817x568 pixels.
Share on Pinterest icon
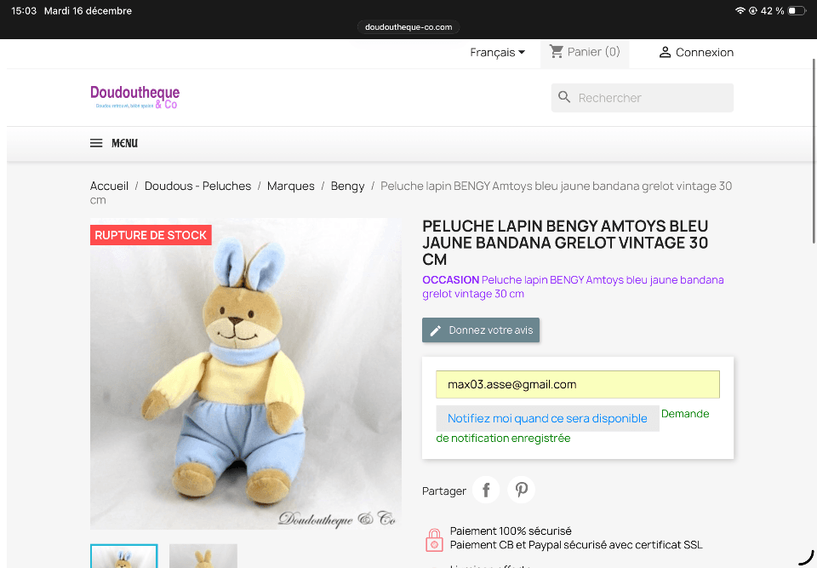pyautogui.click(x=522, y=490)
